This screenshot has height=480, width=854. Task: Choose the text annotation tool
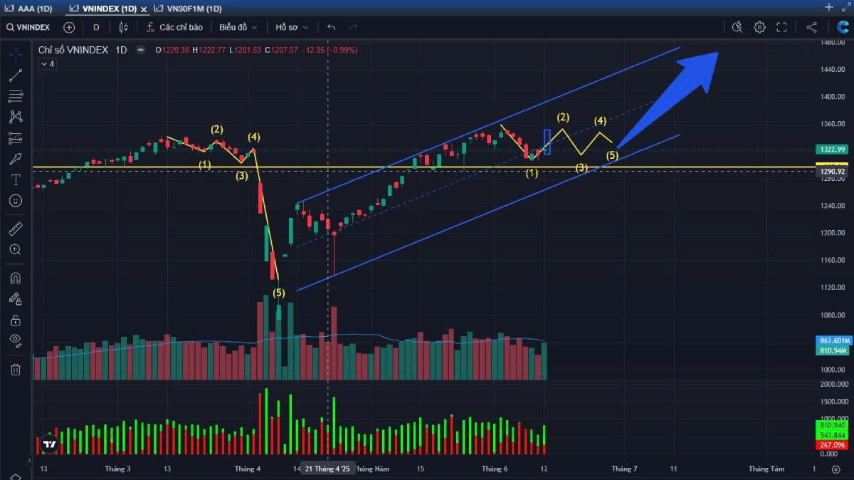pos(16,180)
